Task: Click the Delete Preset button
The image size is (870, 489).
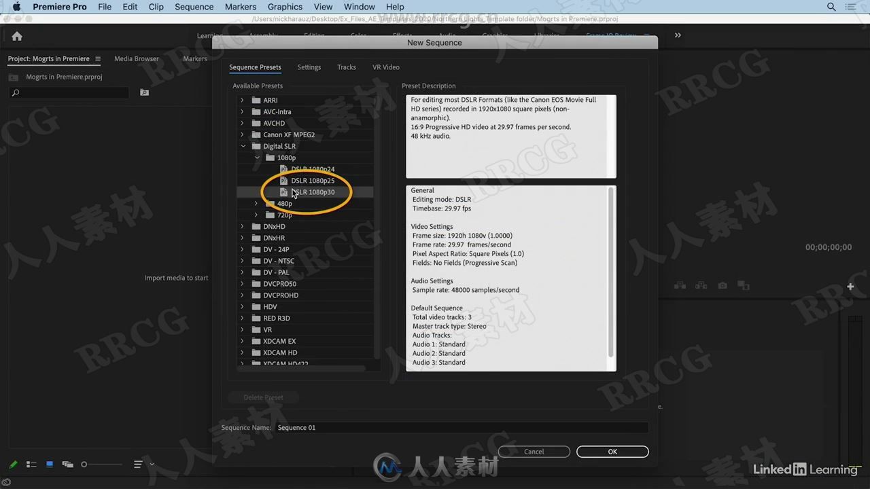Action: 263,397
